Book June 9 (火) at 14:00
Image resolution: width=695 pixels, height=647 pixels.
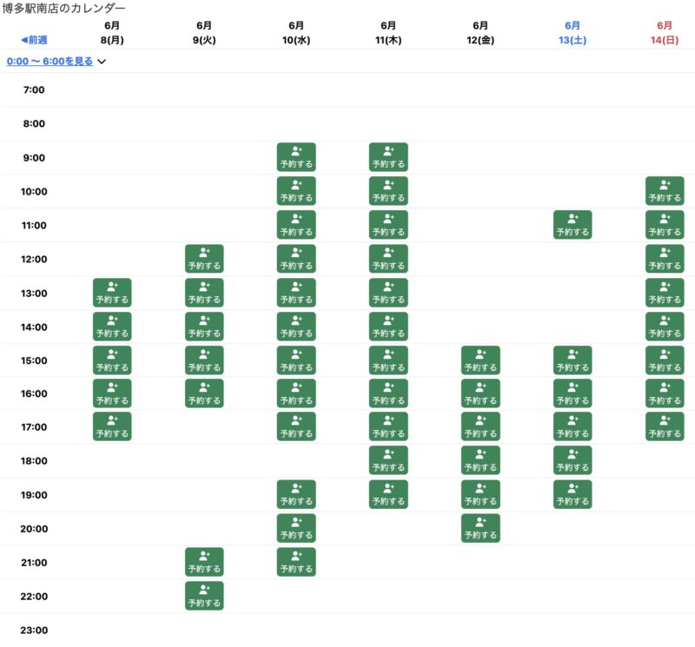coord(204,327)
